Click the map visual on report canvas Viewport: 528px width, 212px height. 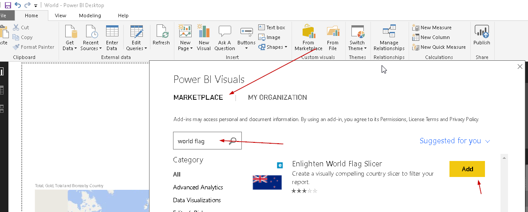(92, 201)
